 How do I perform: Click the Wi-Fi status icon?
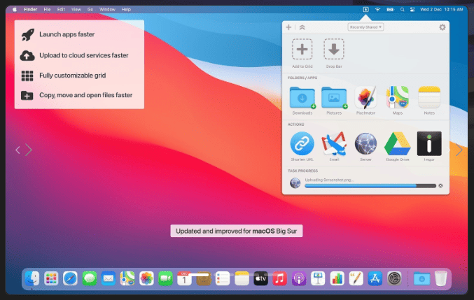pyautogui.click(x=377, y=9)
